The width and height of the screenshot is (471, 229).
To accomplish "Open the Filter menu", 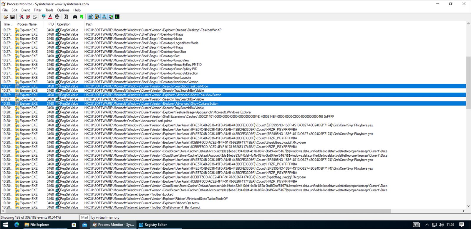I will click(38, 10).
